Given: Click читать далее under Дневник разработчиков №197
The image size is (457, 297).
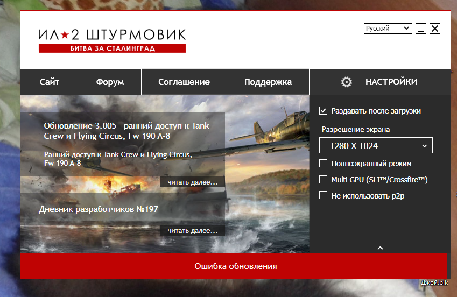Looking at the screenshot, I should (x=193, y=230).
